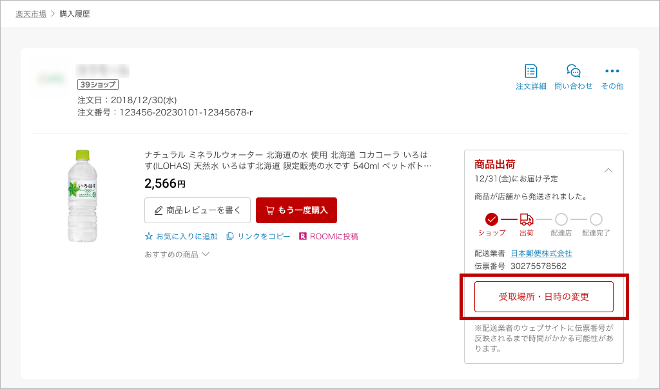Click the red checkmark ショップ step
Image resolution: width=660 pixels, height=389 pixels.
point(492,219)
